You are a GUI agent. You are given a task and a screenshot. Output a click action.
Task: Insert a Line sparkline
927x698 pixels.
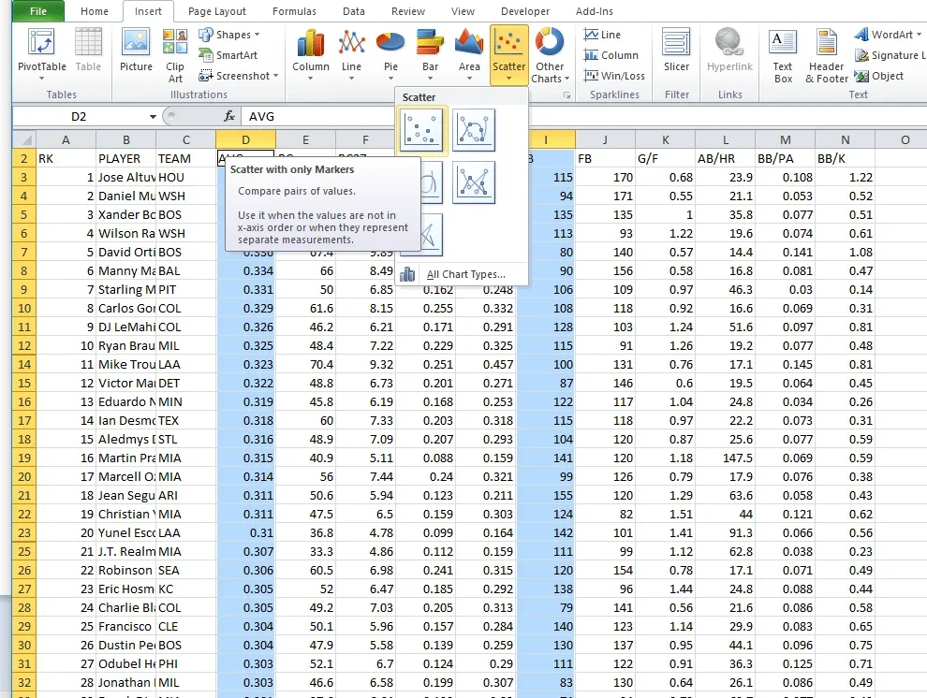pyautogui.click(x=602, y=35)
